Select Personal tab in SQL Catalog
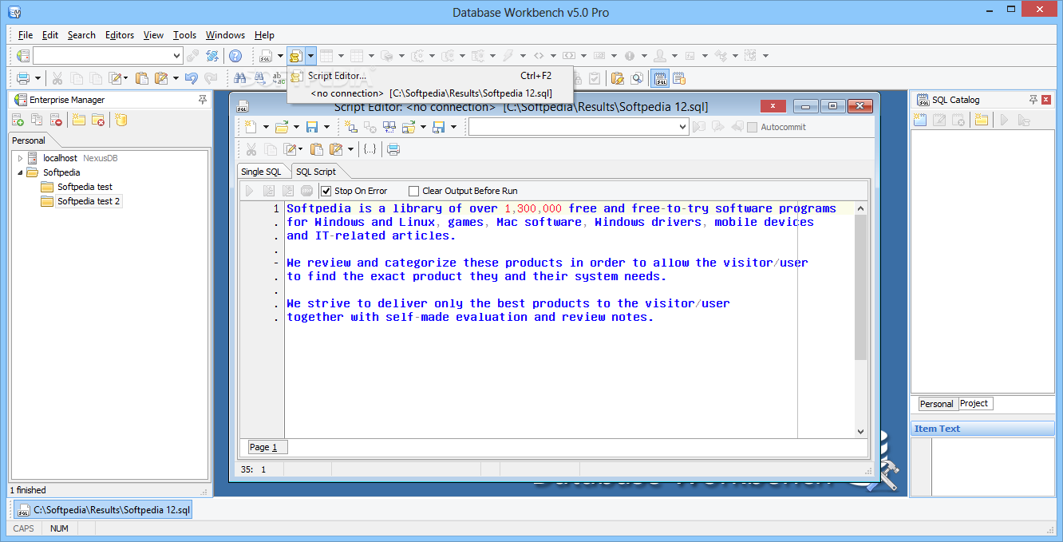1063x542 pixels. (937, 404)
